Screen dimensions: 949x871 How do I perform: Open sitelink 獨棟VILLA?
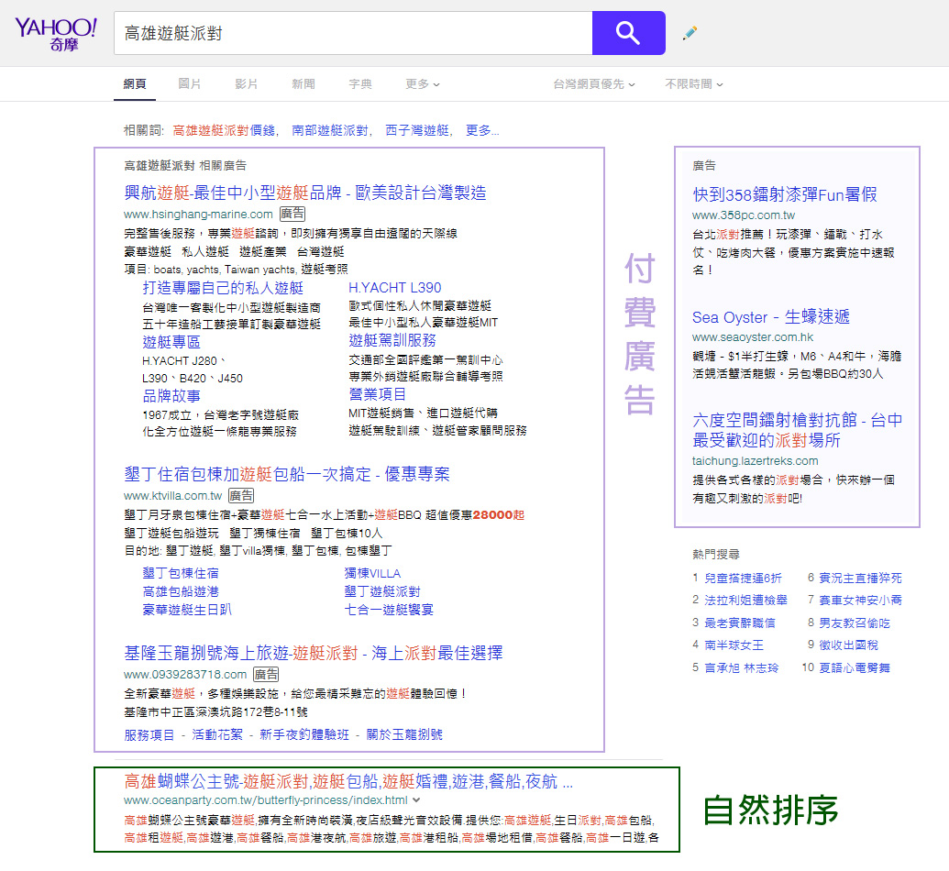[x=372, y=573]
